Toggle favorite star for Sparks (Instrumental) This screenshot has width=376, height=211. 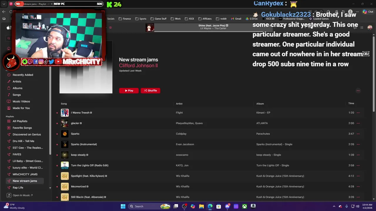pos(57,144)
